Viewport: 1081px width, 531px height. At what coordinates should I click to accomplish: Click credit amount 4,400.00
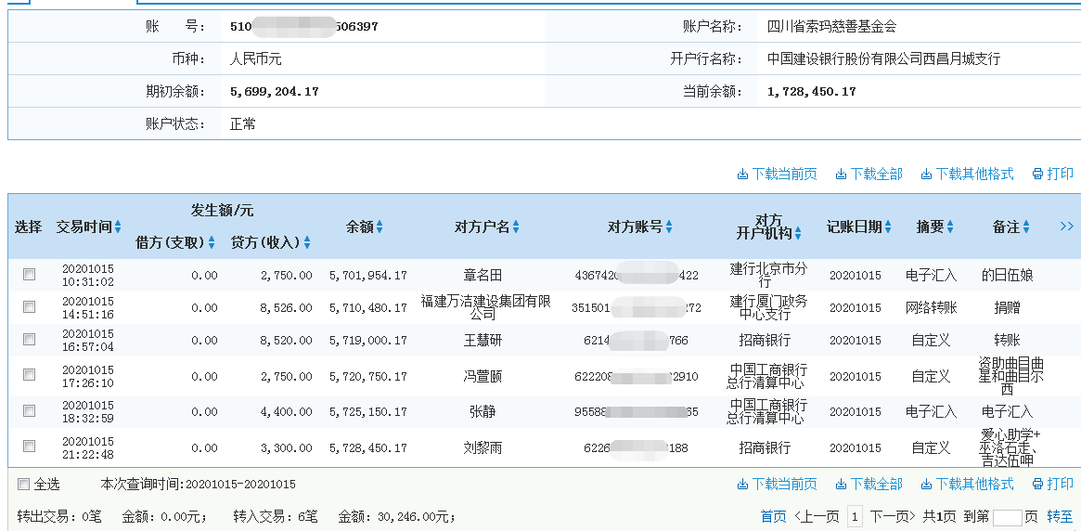click(286, 411)
